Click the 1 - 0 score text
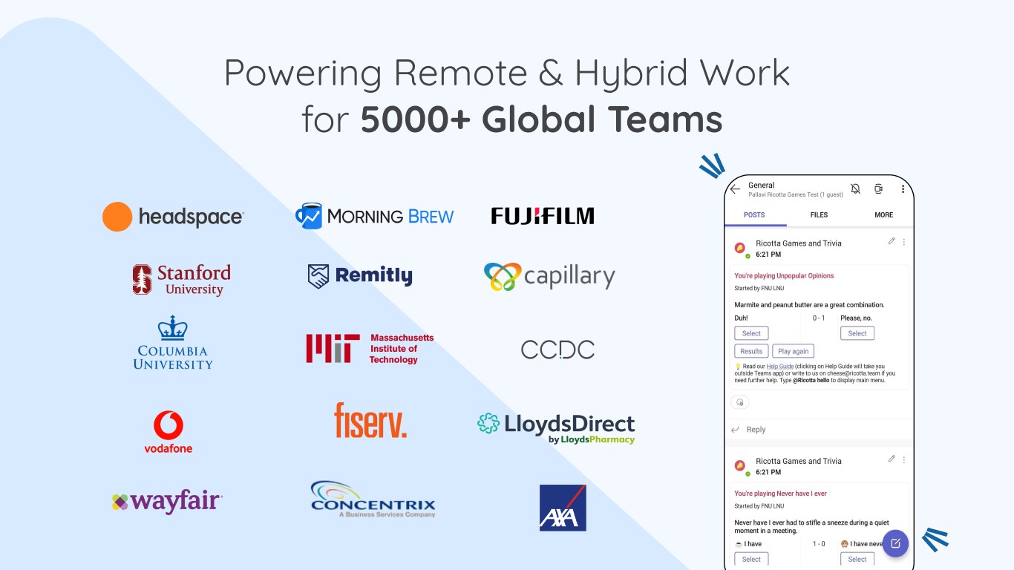The height and width of the screenshot is (570, 1014). [819, 543]
